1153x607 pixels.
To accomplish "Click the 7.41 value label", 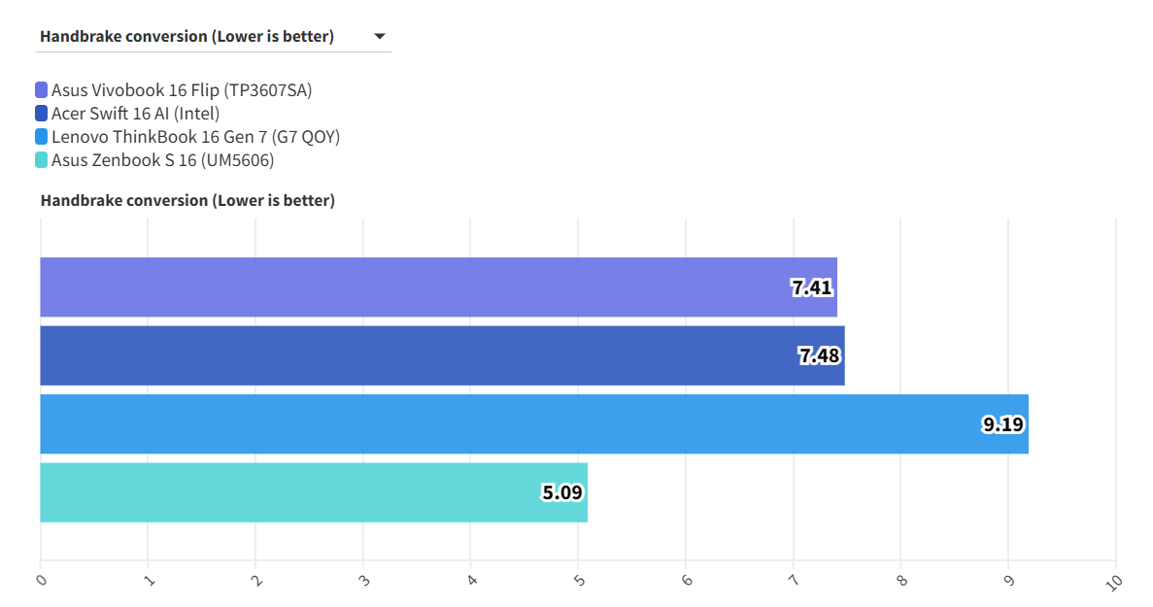I will (812, 287).
